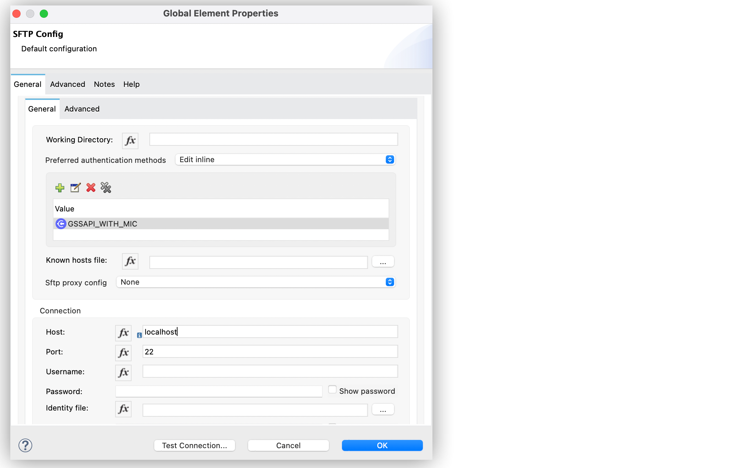
Task: Click the green Add icon in toolbar
Action: point(60,187)
